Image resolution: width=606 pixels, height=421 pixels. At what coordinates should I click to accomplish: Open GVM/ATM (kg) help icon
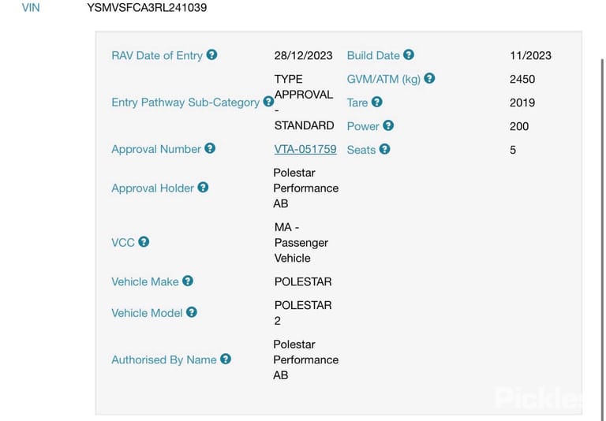[x=429, y=78]
